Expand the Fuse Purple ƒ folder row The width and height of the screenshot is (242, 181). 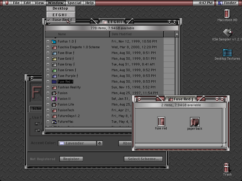click(x=48, y=76)
